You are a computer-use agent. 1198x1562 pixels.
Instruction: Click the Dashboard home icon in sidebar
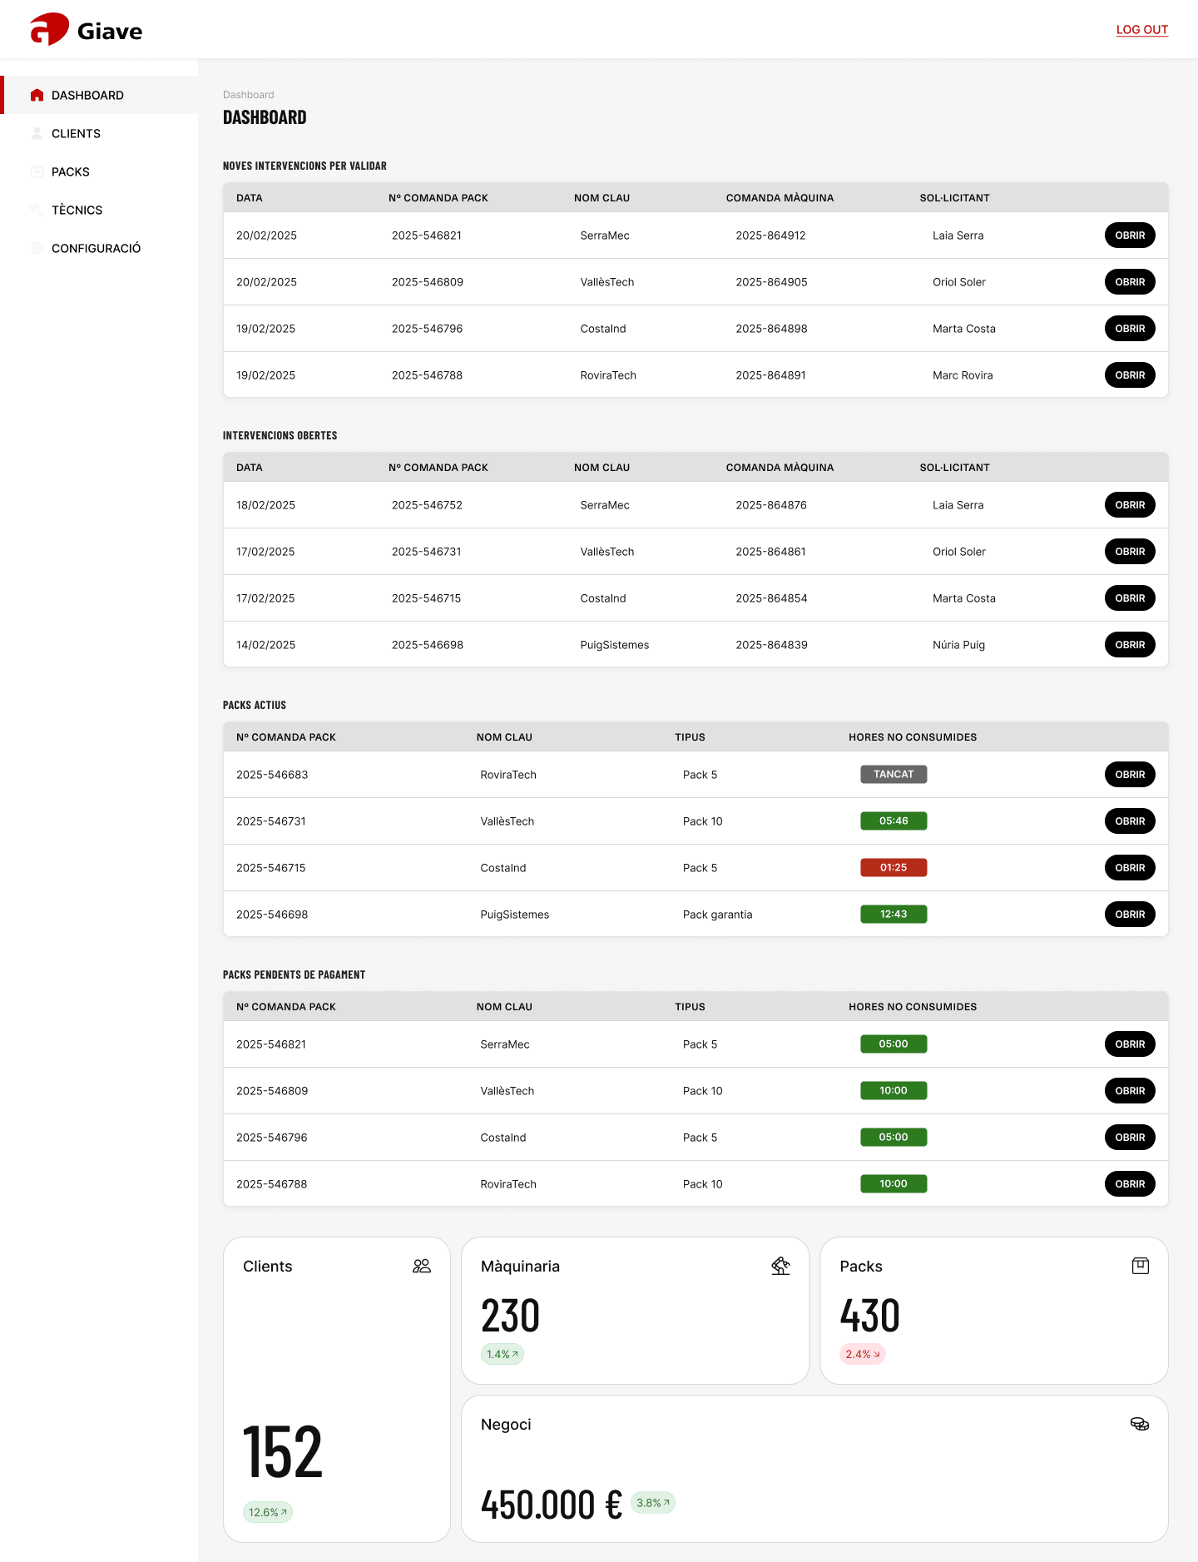37,95
